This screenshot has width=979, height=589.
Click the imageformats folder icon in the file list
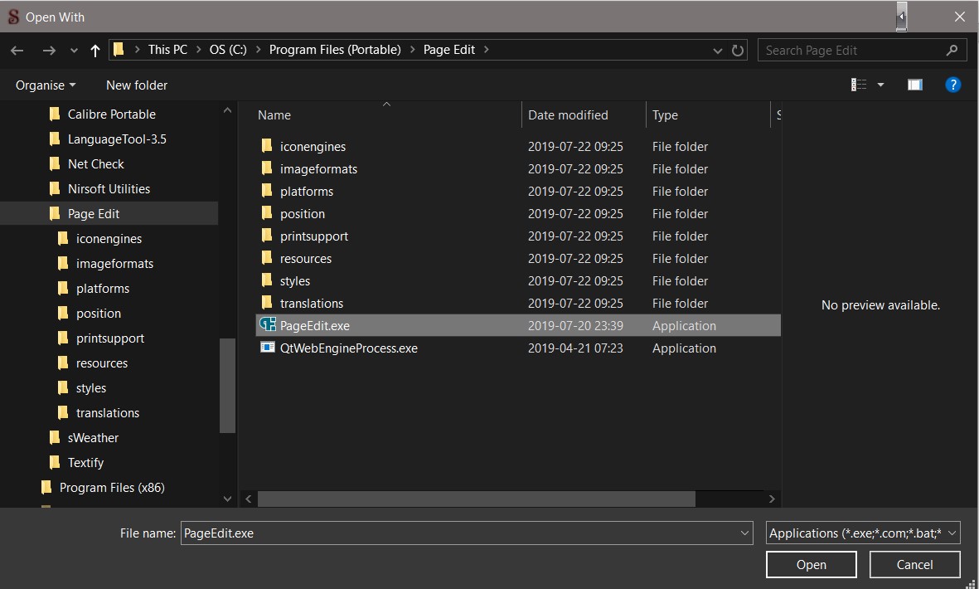[x=267, y=168]
